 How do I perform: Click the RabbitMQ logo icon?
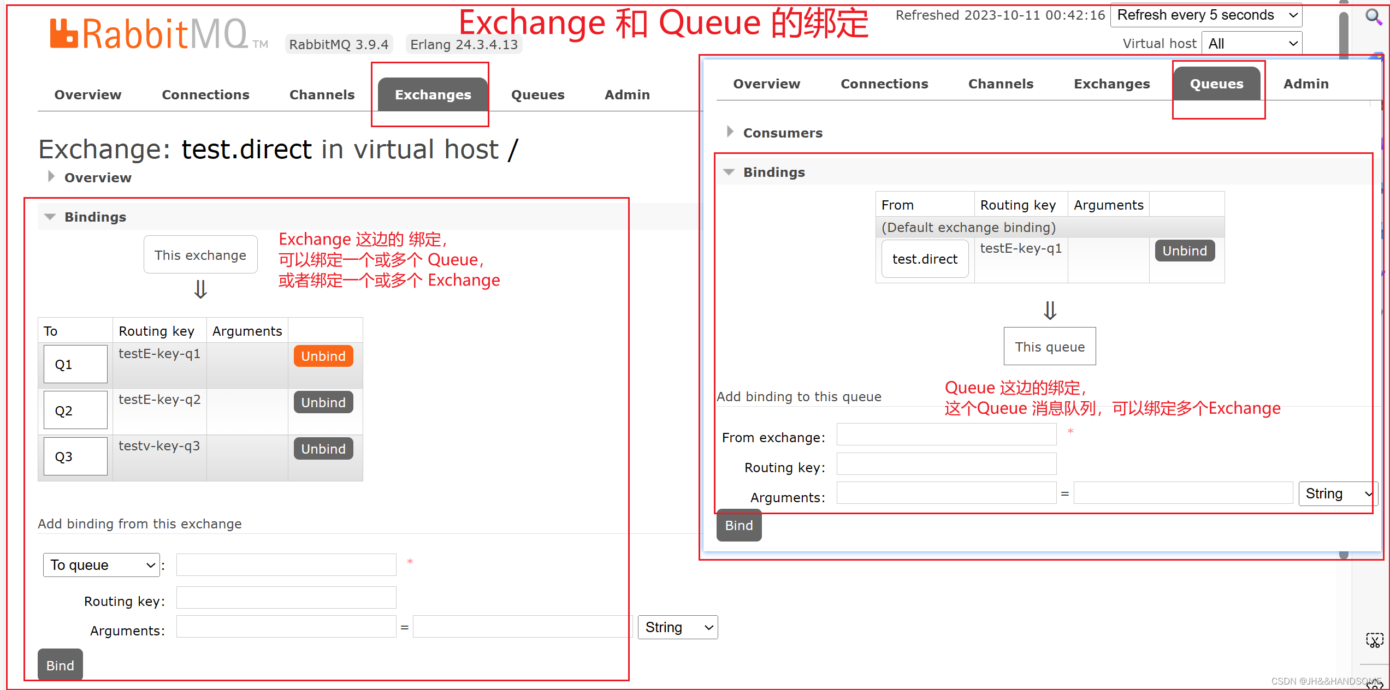point(63,34)
